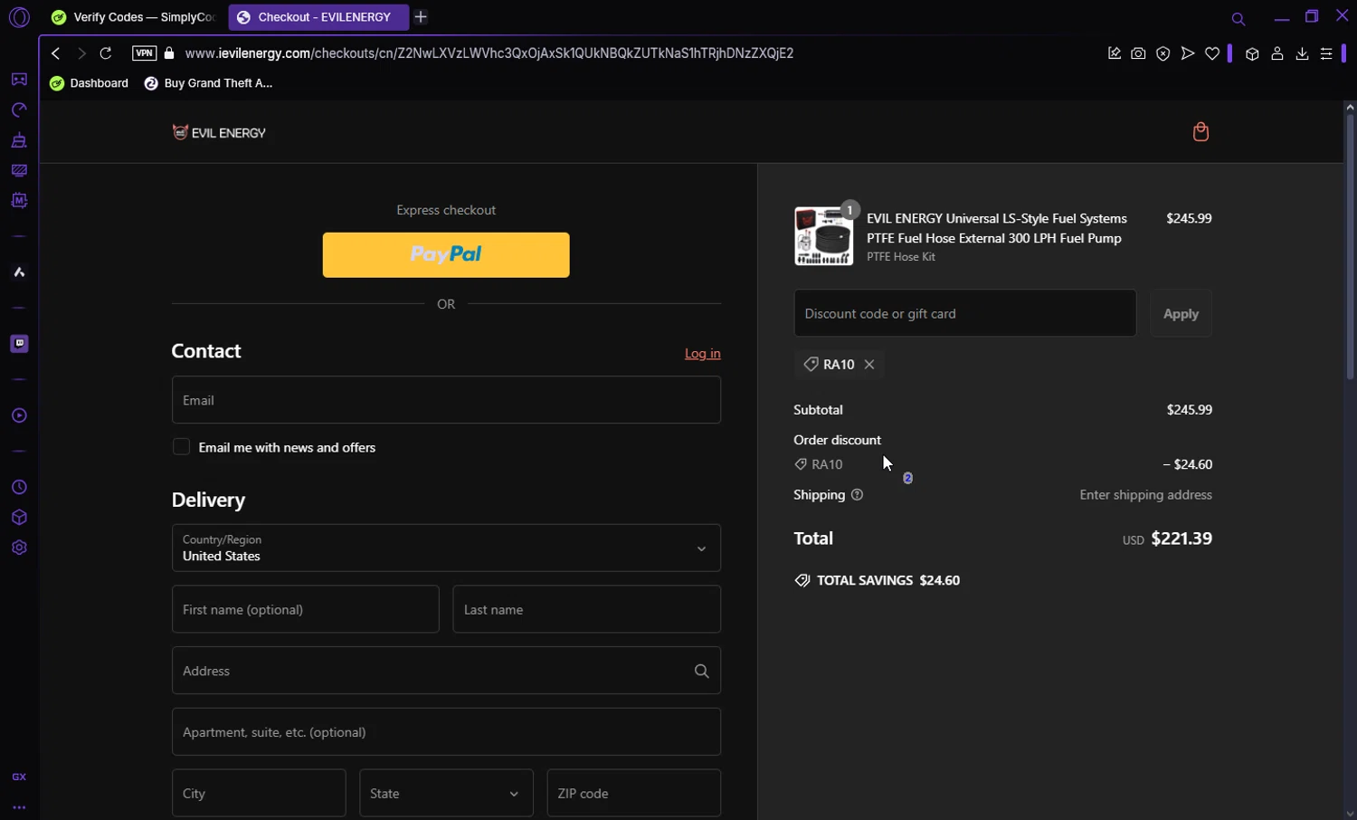The width and height of the screenshot is (1357, 820).
Task: Open extensions cube icon in toolbar
Action: click(x=1252, y=53)
